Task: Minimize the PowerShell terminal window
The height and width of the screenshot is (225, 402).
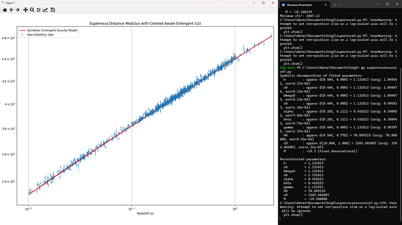Action: 378,4
